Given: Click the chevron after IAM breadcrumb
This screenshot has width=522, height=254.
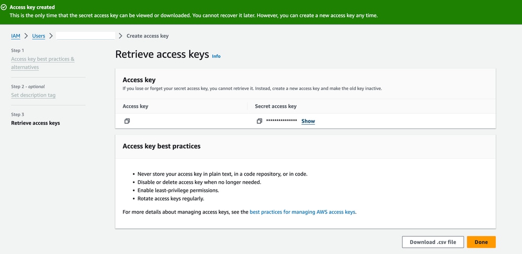Looking at the screenshot, I should click(x=26, y=36).
